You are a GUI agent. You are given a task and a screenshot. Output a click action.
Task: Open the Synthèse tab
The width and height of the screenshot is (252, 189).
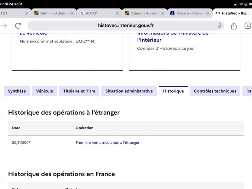(x=17, y=91)
